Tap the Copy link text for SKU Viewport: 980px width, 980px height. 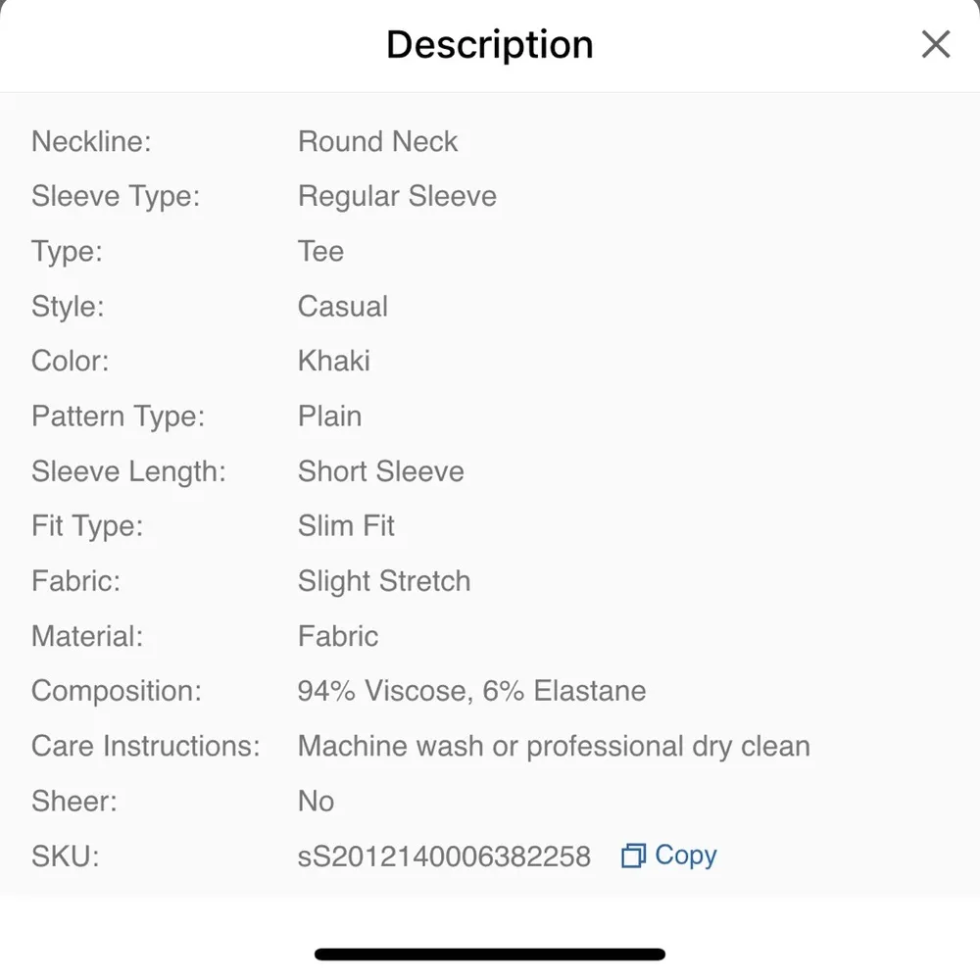coord(685,856)
